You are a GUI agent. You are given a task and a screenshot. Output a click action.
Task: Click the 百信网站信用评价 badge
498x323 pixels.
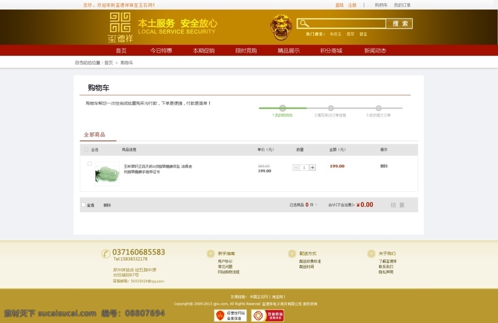coord(268,316)
